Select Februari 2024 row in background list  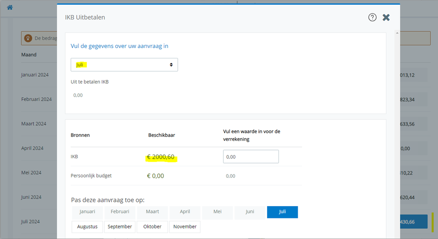point(36,99)
